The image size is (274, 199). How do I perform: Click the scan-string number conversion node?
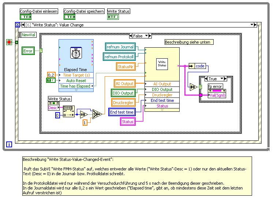pyautogui.click(x=69, y=111)
